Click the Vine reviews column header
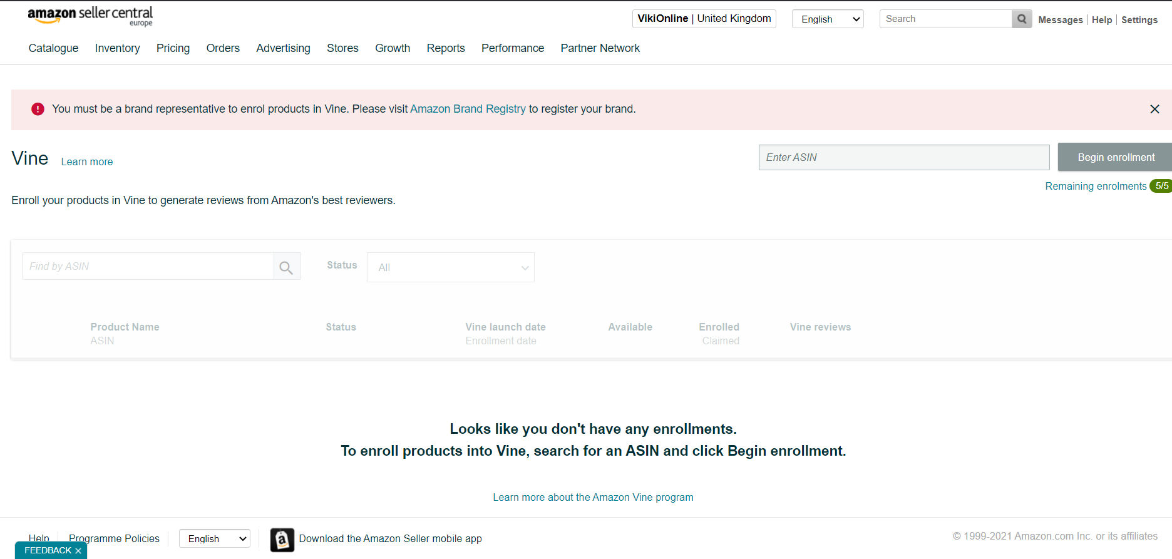 tap(820, 327)
